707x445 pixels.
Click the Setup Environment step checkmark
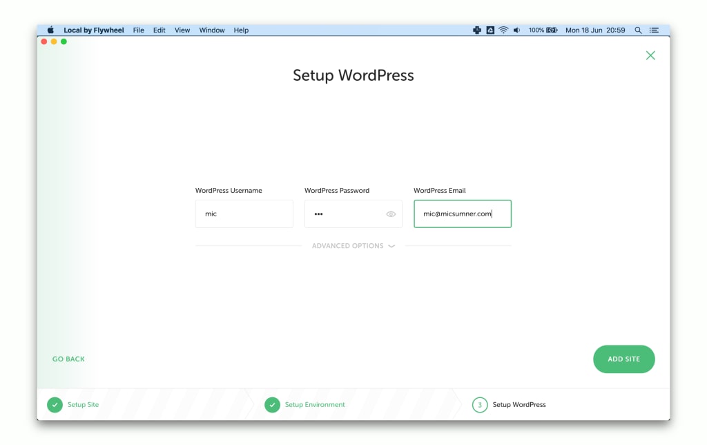[x=272, y=405]
